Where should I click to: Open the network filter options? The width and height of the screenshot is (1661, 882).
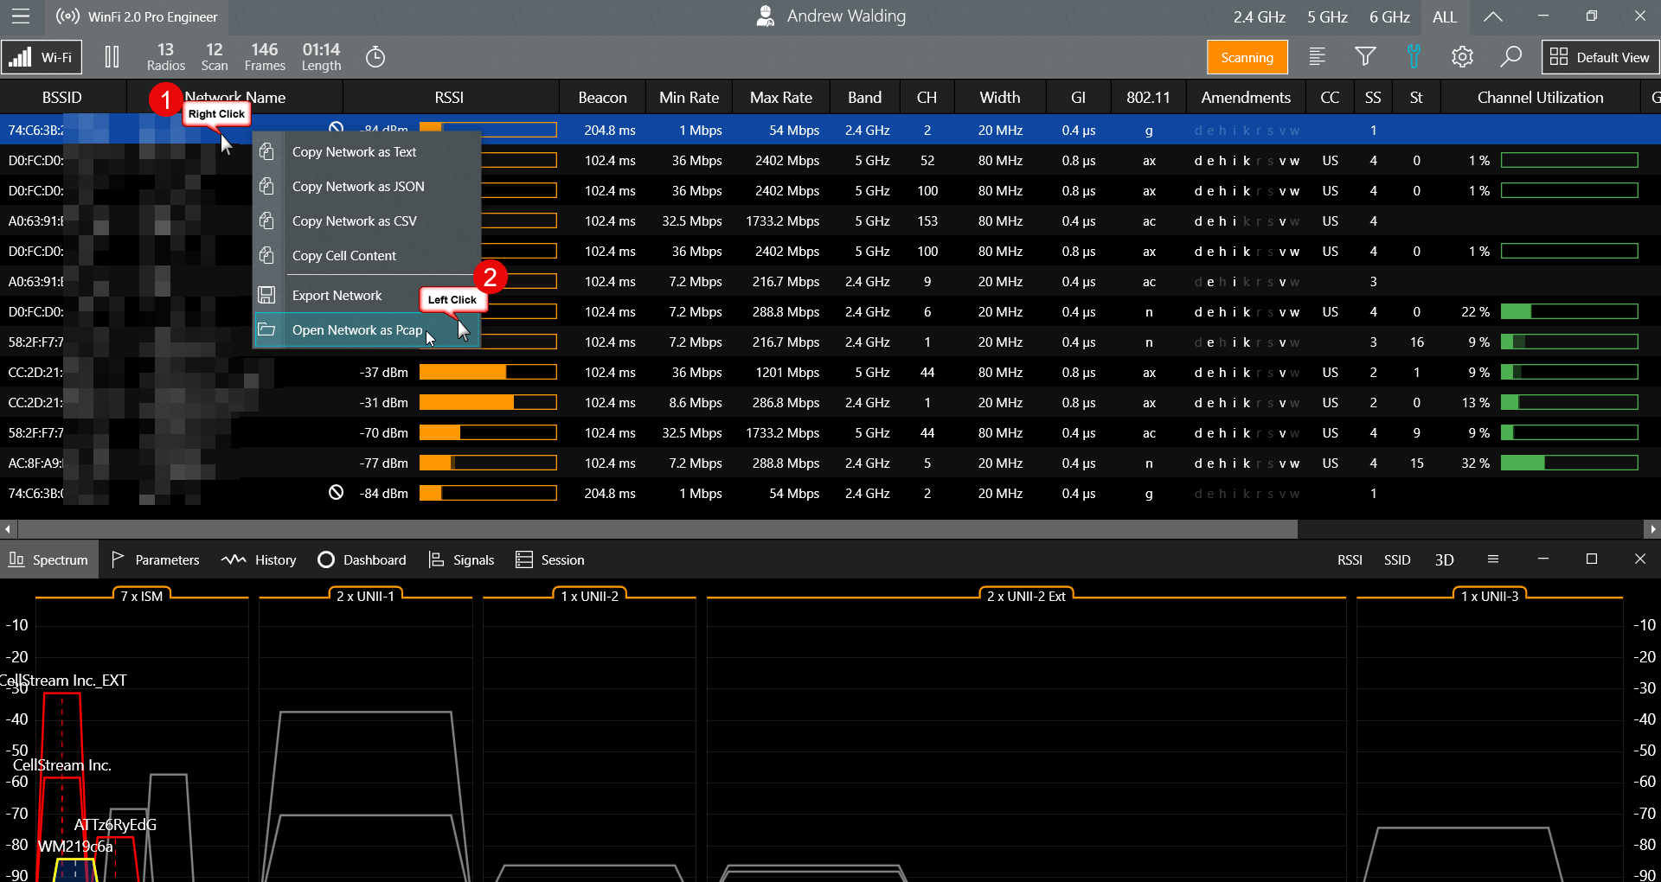point(1365,56)
